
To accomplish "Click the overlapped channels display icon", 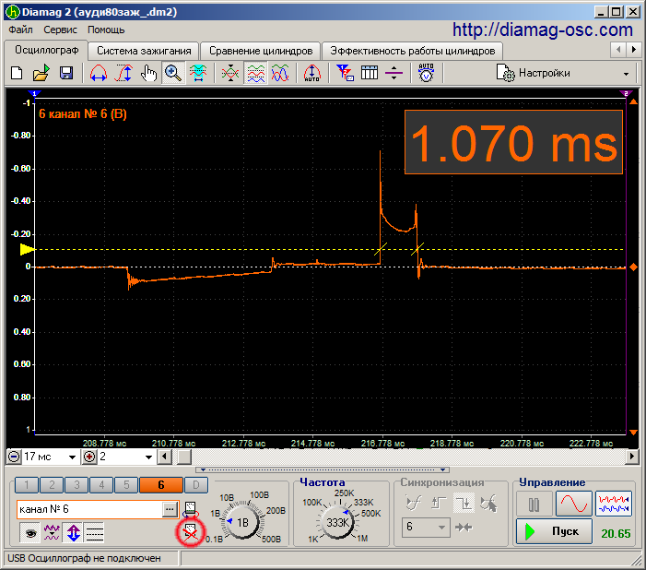I will pyautogui.click(x=280, y=74).
